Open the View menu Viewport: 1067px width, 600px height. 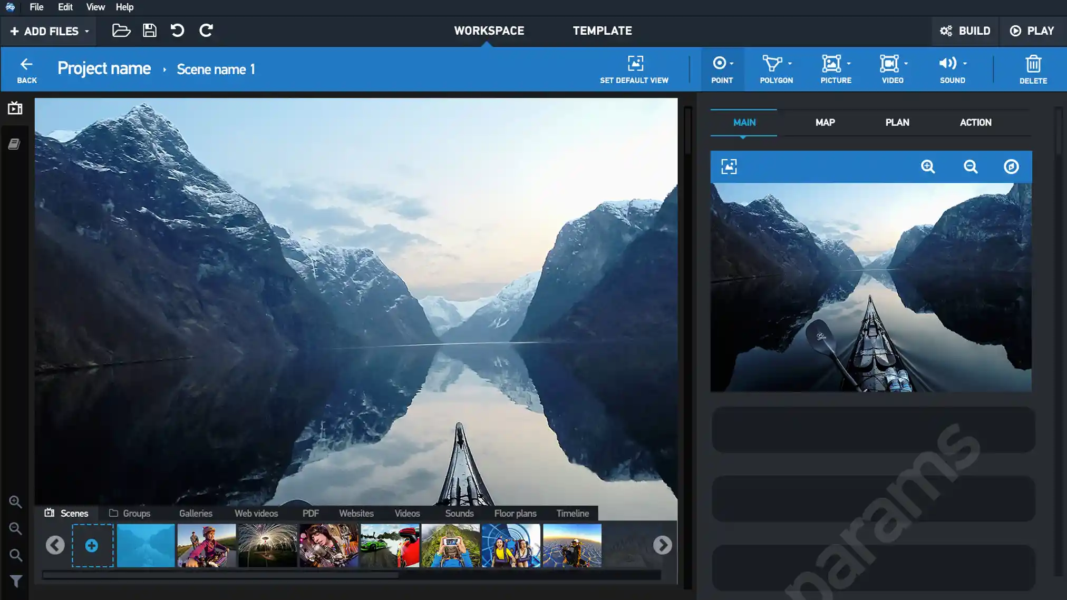coord(95,7)
